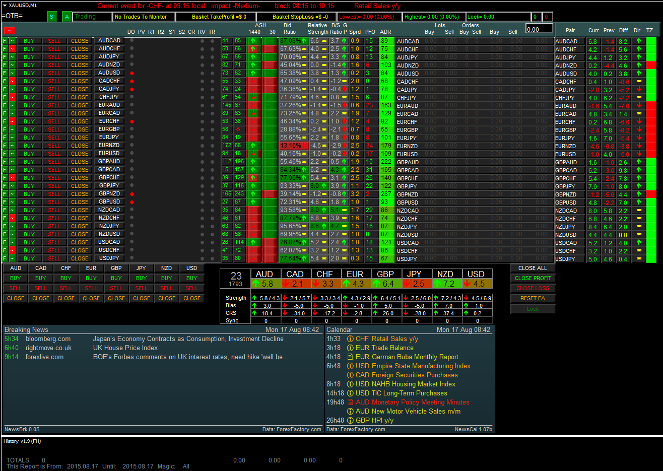Image resolution: width=663 pixels, height=471 pixels.
Task: Select the CAD currency basket header
Action: 41,268
